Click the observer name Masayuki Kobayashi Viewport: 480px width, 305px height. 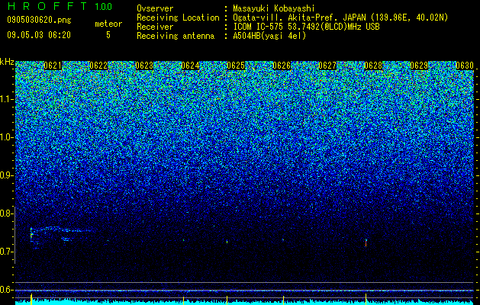click(x=274, y=8)
